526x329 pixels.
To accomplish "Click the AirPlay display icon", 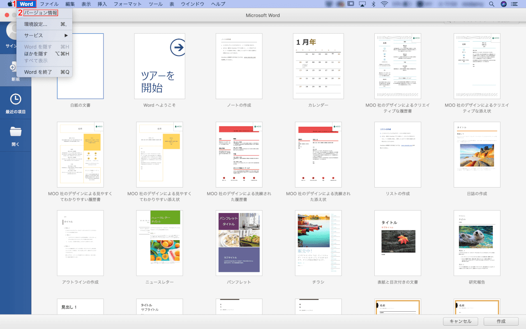I will (362, 4).
